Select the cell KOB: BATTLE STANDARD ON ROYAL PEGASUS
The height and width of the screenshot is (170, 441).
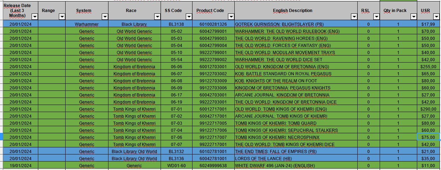pos(296,74)
